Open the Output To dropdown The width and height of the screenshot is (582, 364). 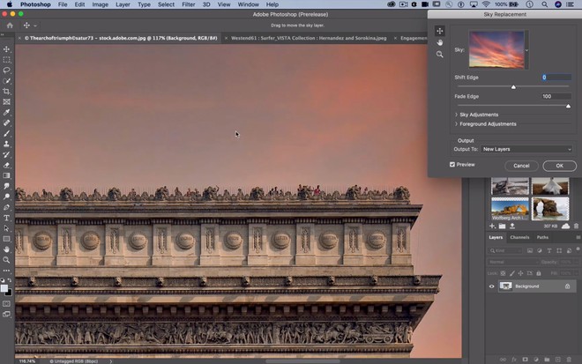pos(526,149)
